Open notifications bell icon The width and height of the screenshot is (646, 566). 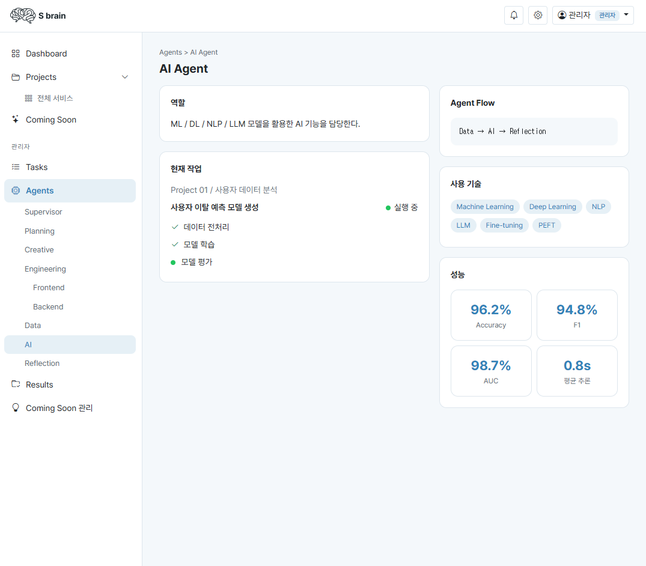pos(514,15)
